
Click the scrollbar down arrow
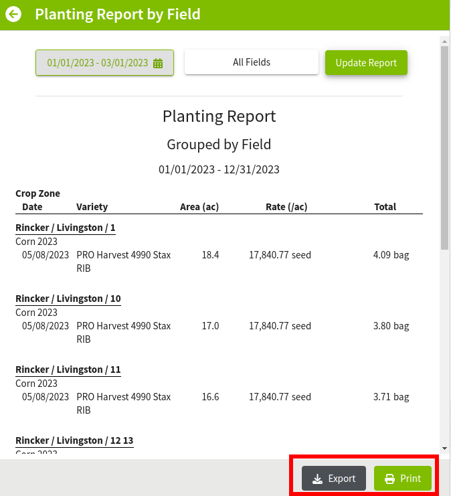click(x=445, y=448)
